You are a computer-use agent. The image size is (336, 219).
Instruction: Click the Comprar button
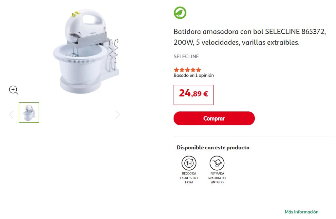tap(214, 118)
